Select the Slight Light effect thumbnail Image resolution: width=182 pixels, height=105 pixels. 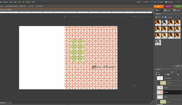click(177, 29)
